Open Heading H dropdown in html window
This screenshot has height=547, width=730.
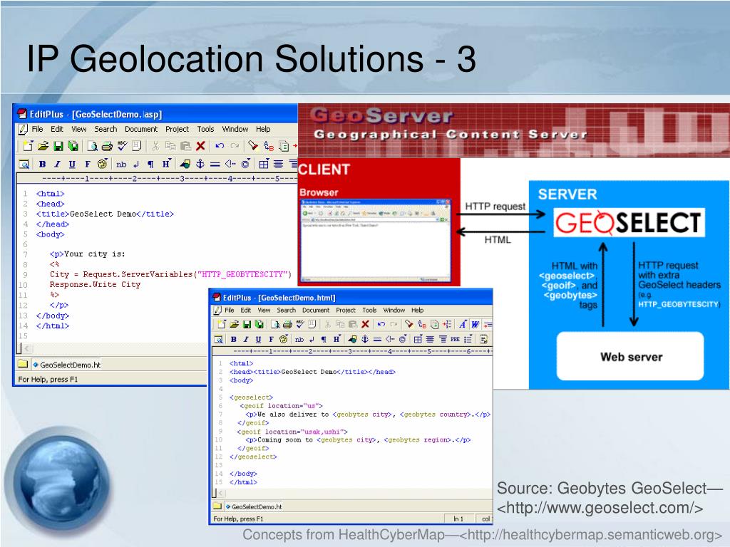pos(336,339)
